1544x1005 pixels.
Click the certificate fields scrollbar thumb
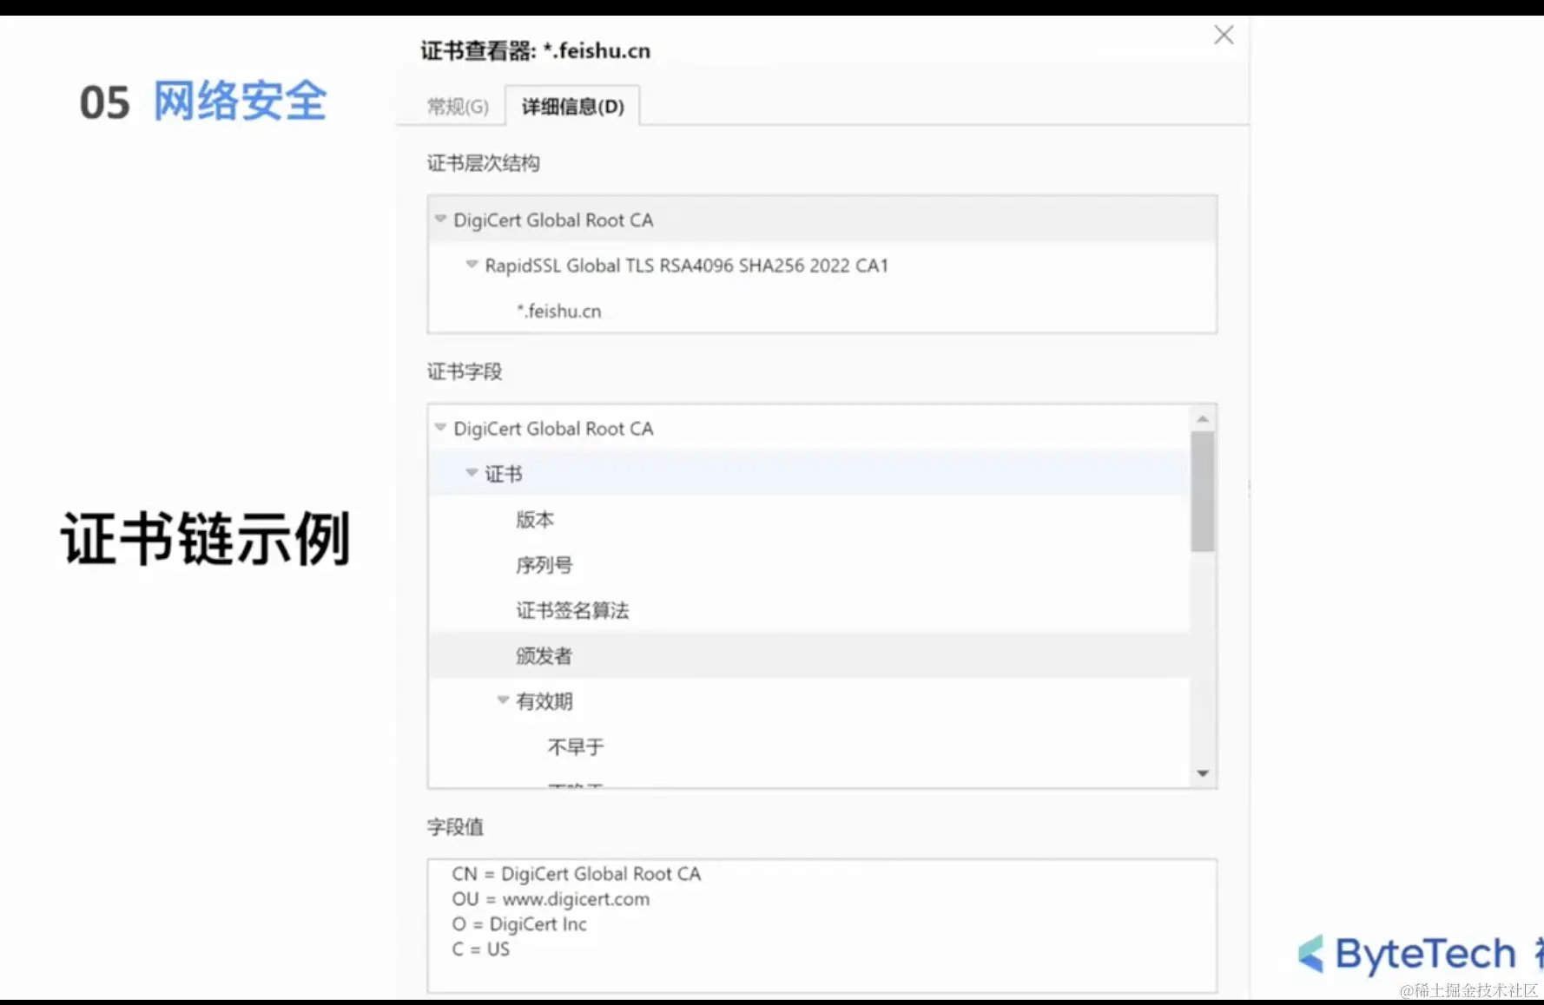[x=1203, y=491]
